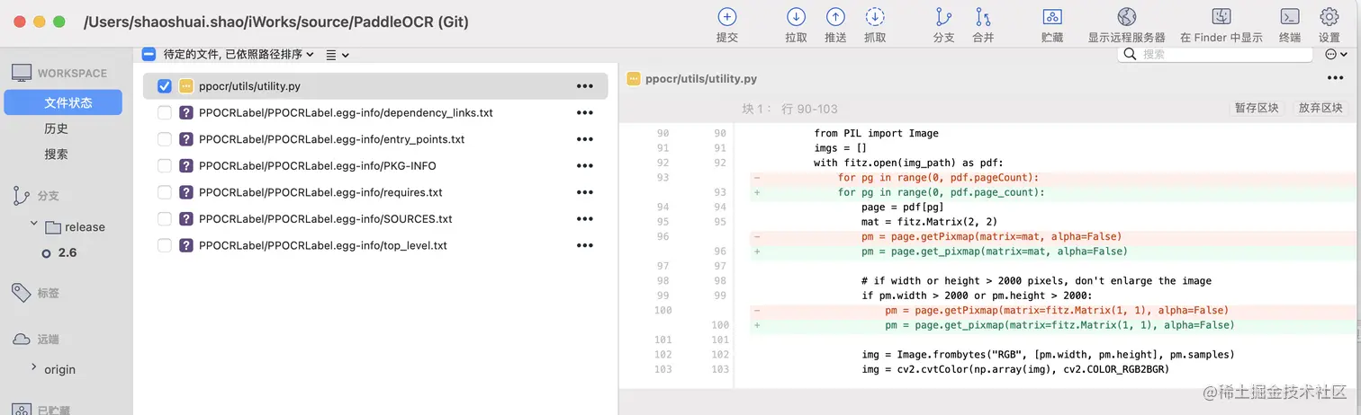Open more options for PKG-INFO row
Viewport: 1361px width, 415px height.
(x=584, y=166)
